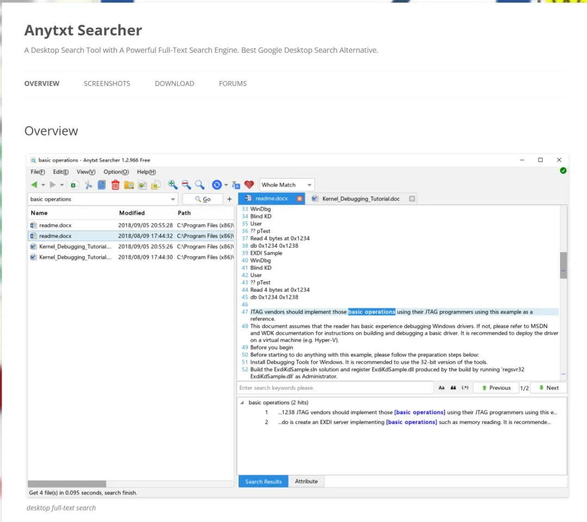Click the Enter search keywords field

[335, 388]
